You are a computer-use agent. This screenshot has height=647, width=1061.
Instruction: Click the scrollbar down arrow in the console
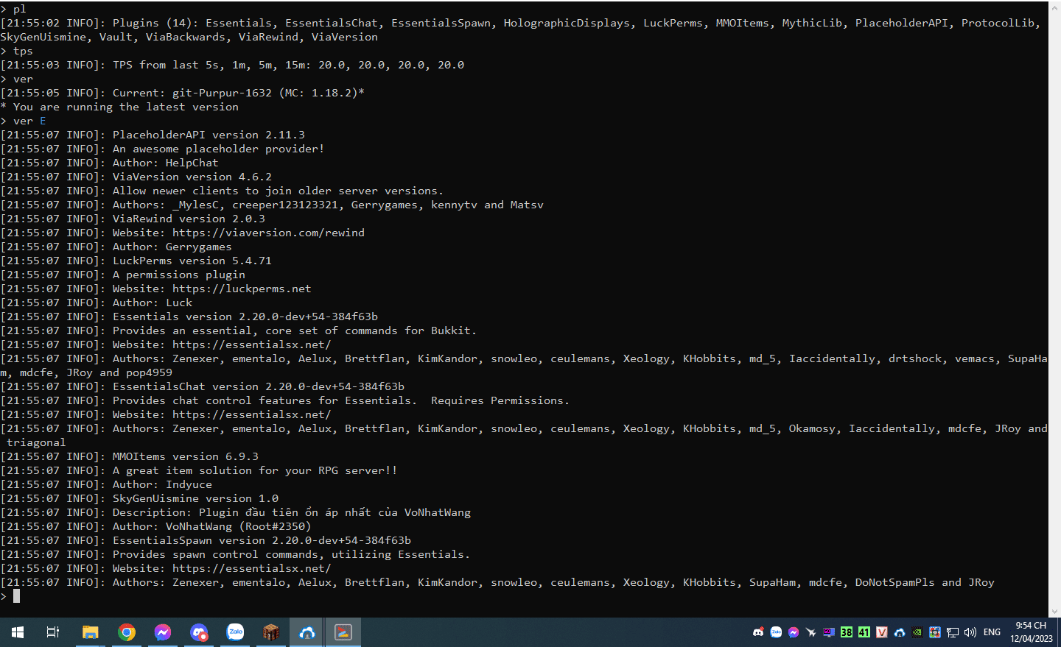click(x=1054, y=612)
